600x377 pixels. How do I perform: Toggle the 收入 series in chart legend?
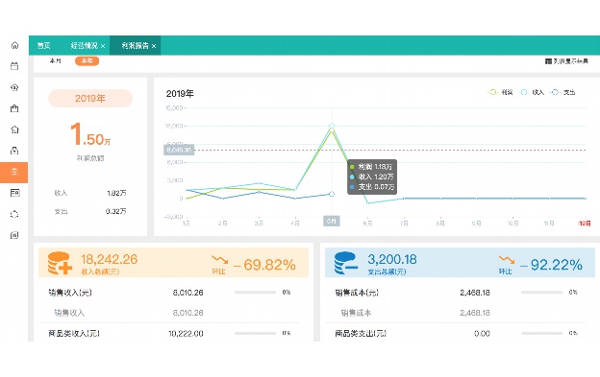(x=531, y=92)
